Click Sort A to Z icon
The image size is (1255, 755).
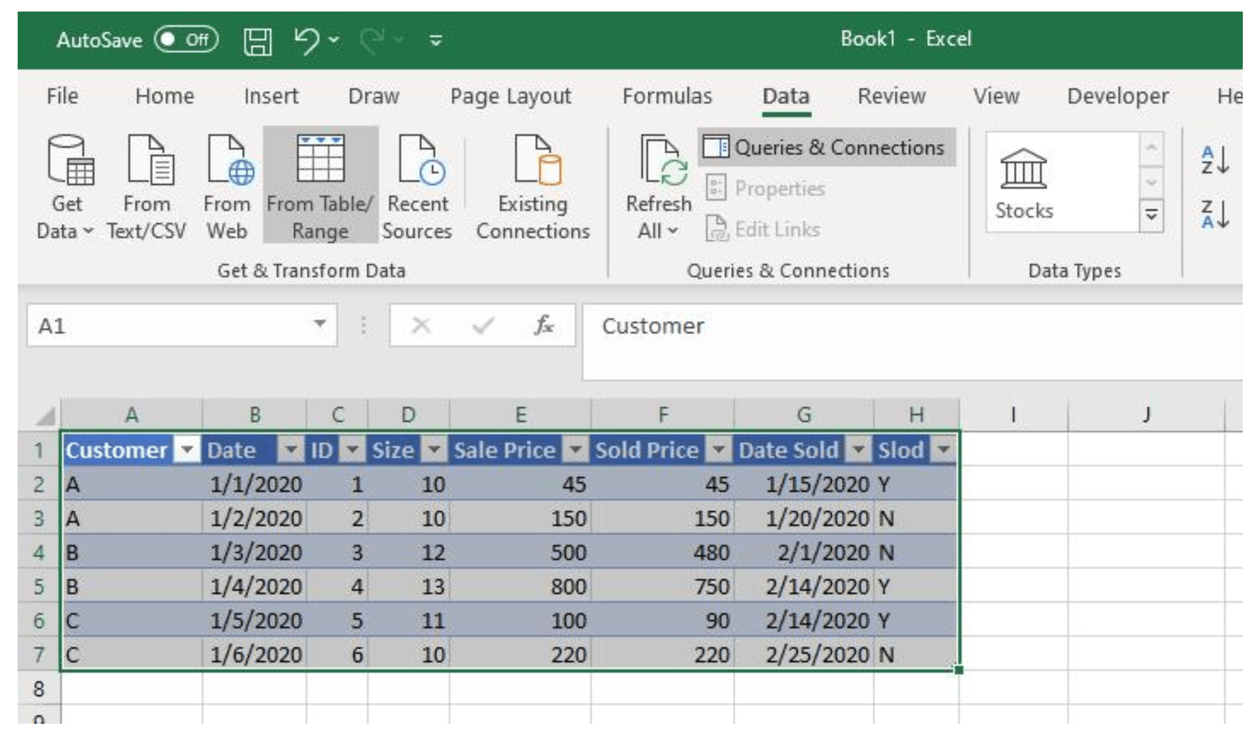coord(1215,160)
